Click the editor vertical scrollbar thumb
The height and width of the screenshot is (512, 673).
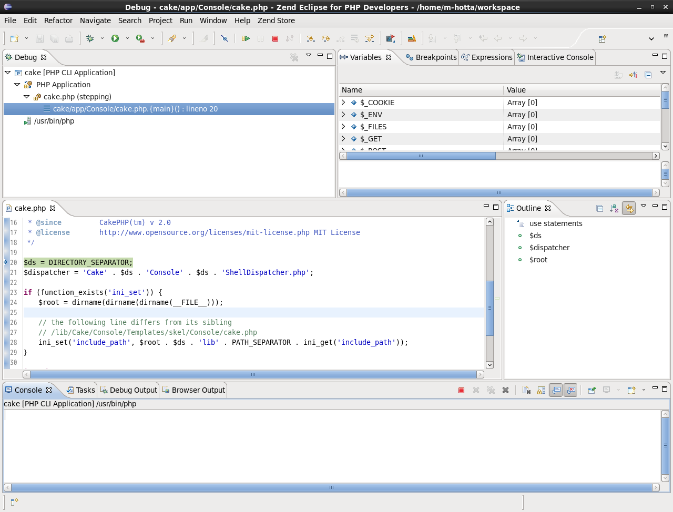[x=490, y=308]
